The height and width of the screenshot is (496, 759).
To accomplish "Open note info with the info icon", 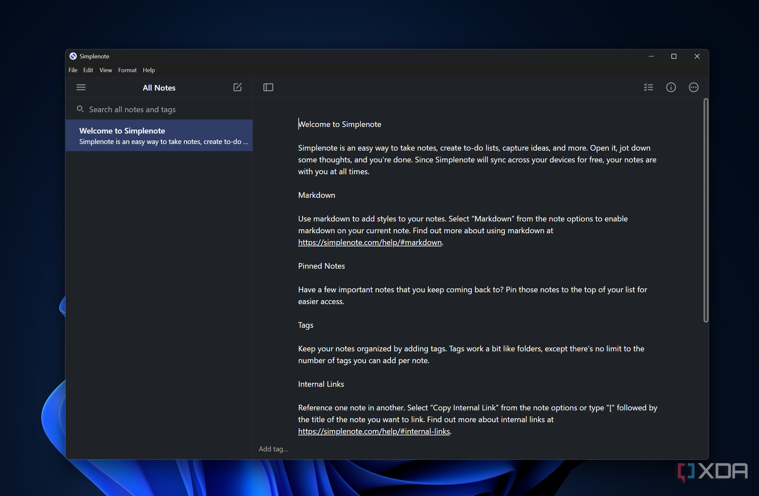I will click(x=671, y=87).
